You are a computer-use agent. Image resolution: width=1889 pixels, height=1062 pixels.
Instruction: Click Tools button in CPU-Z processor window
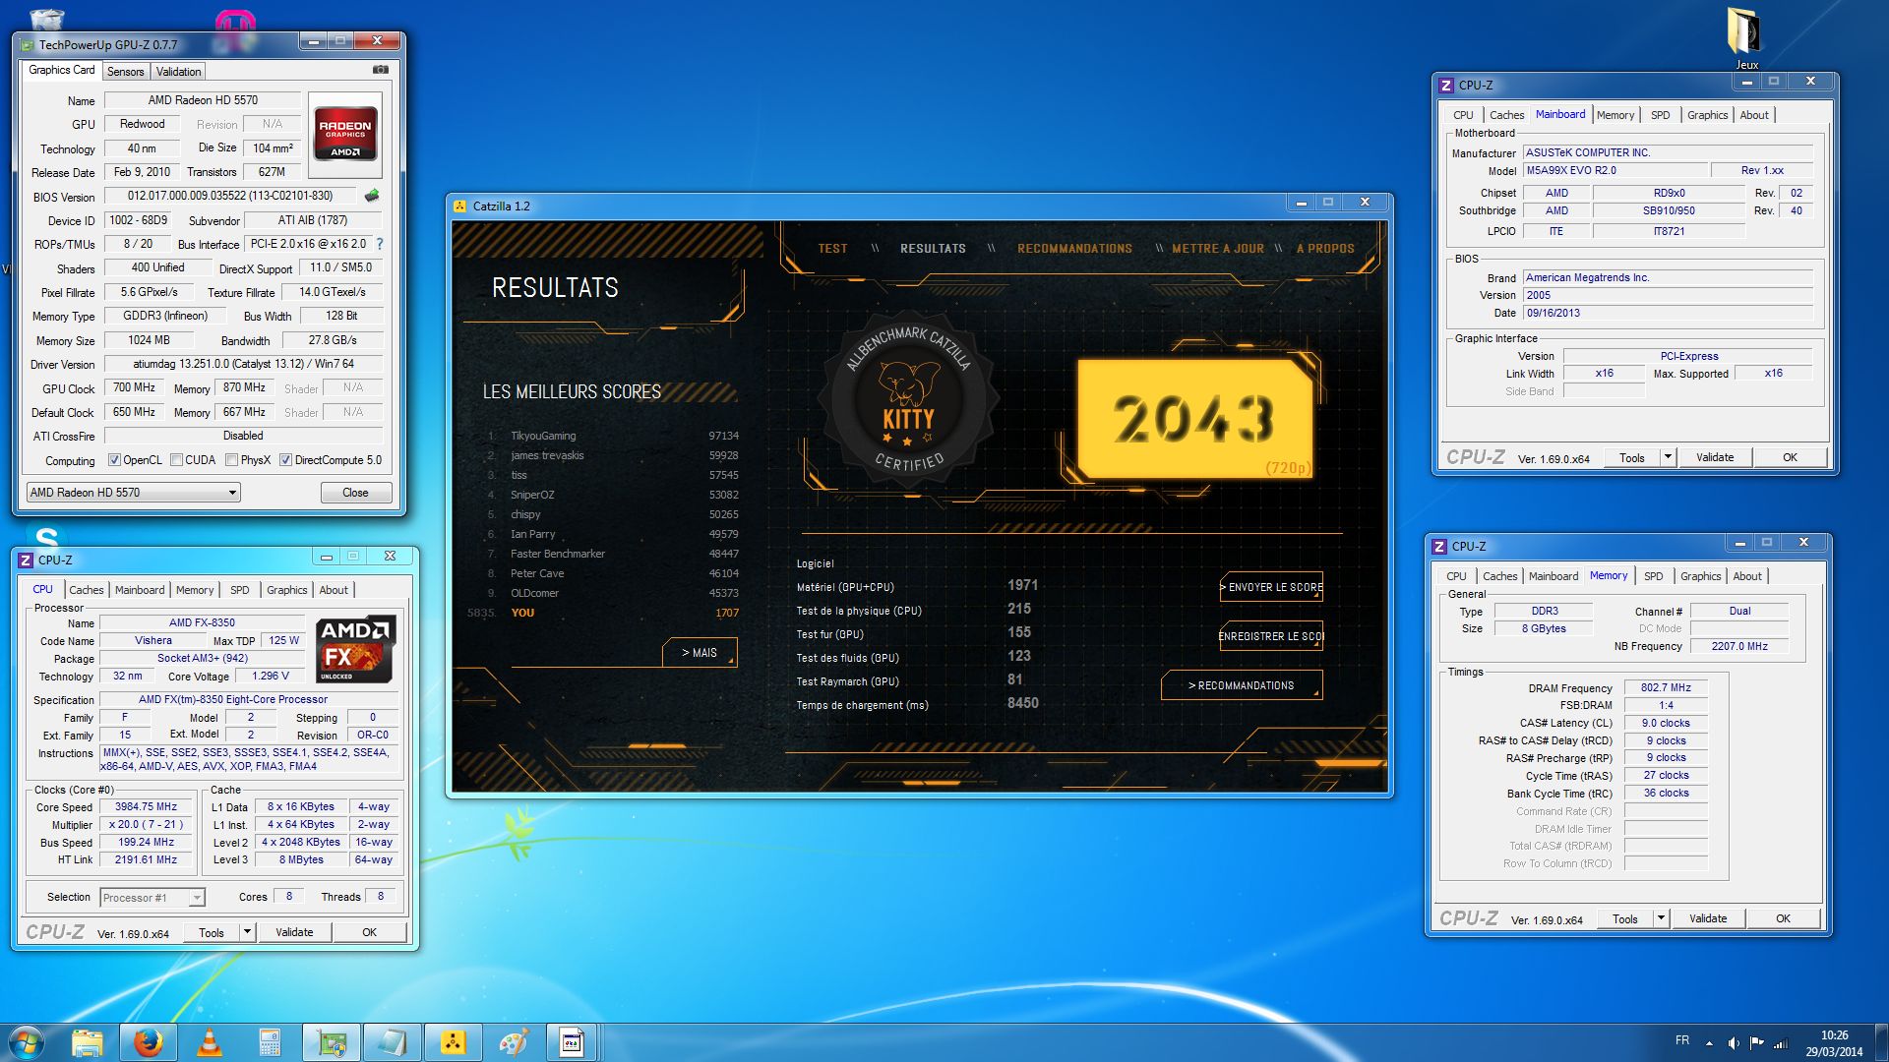[212, 932]
